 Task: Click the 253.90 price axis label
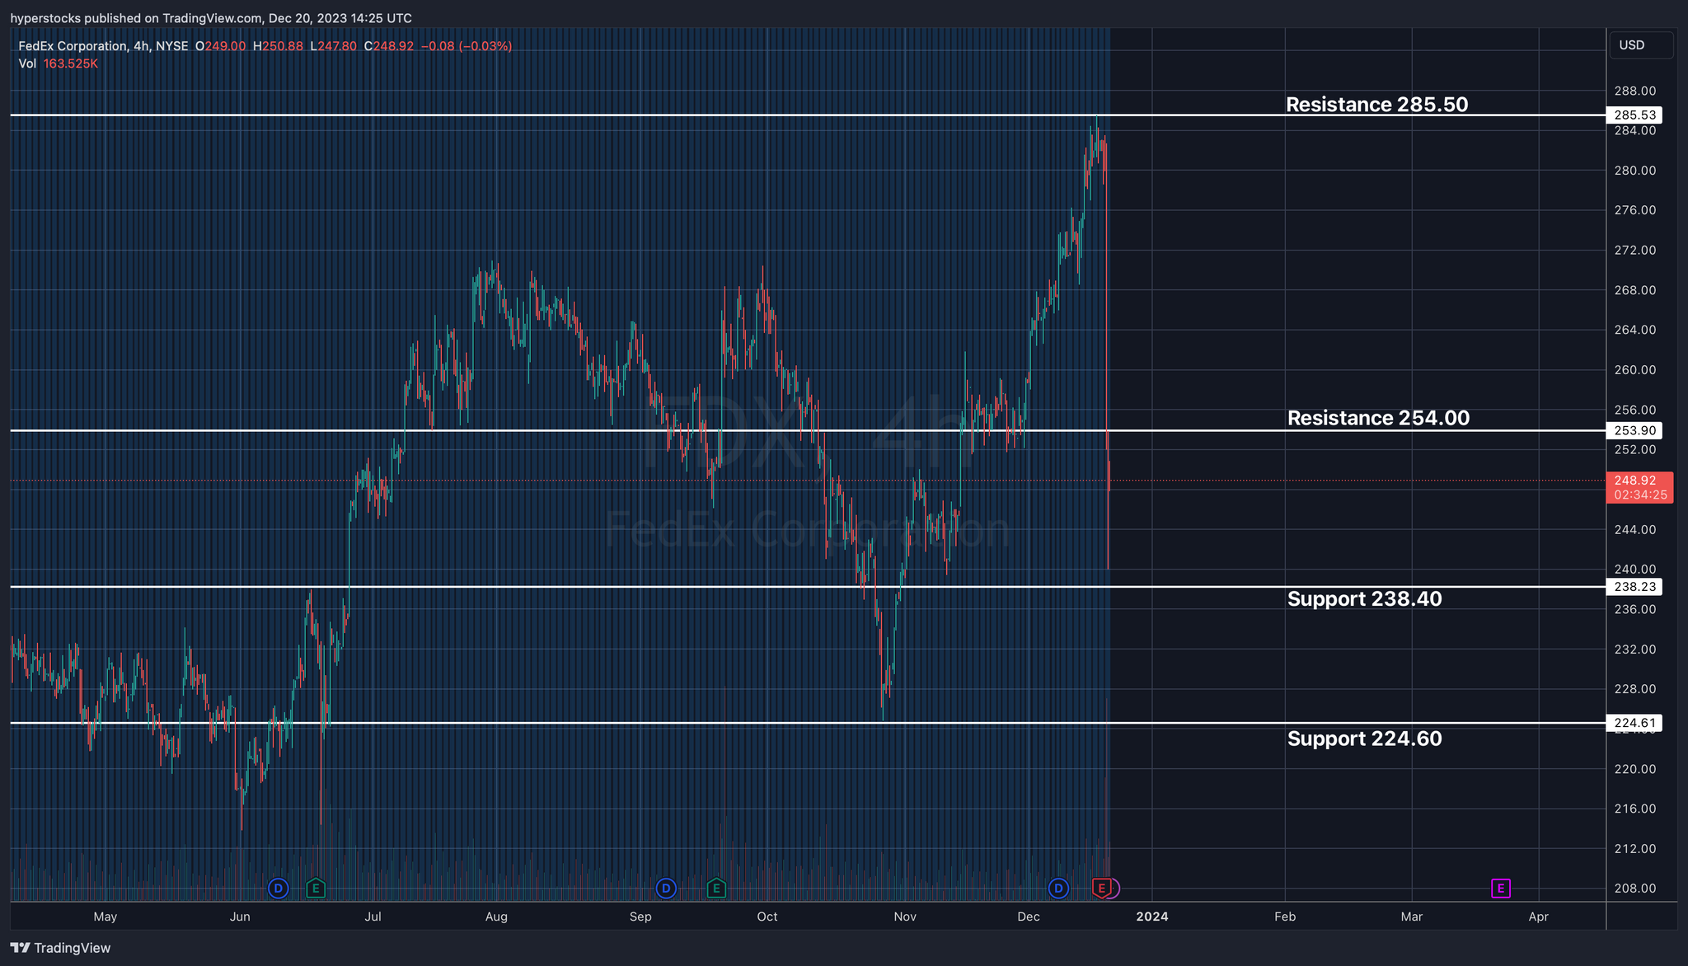(x=1634, y=430)
